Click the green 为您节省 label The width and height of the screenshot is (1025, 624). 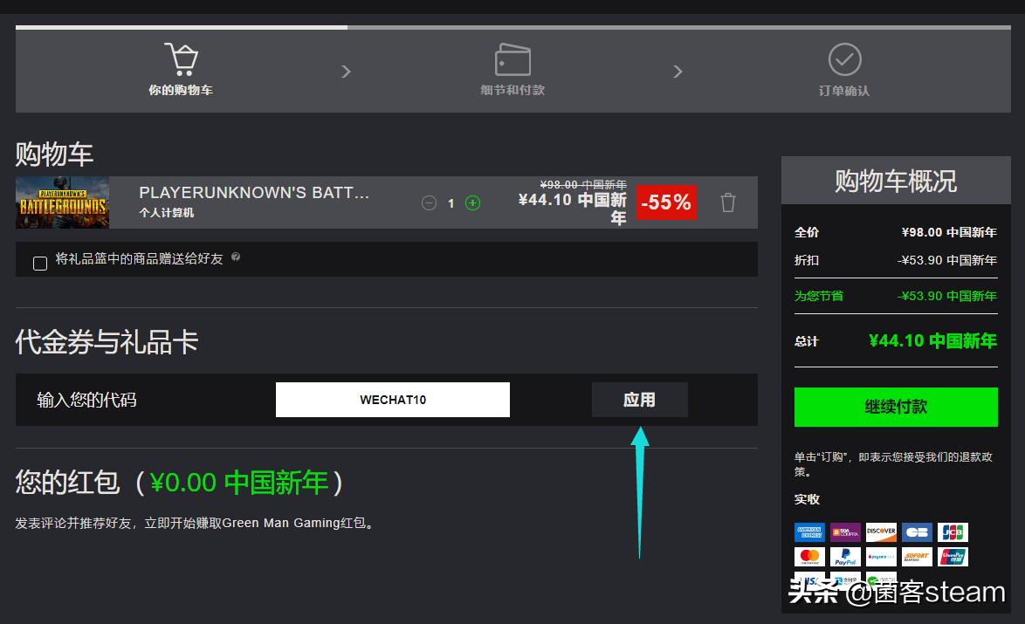click(x=818, y=296)
